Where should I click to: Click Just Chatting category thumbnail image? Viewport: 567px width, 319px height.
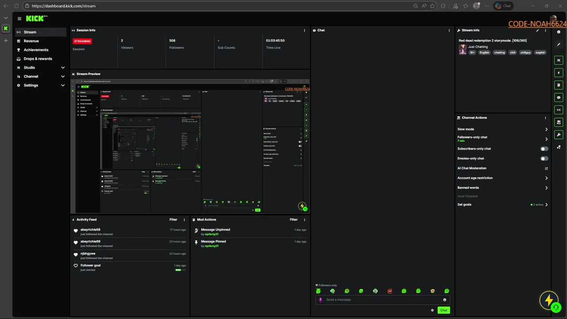[x=462, y=50]
